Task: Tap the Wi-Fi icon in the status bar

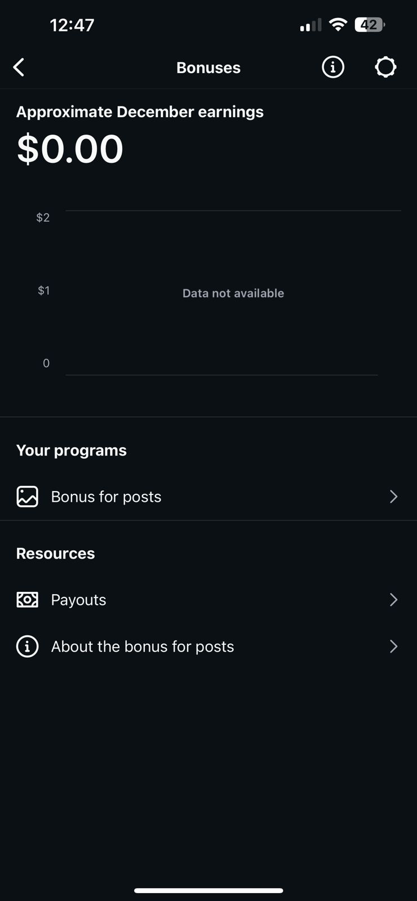Action: 338,25
